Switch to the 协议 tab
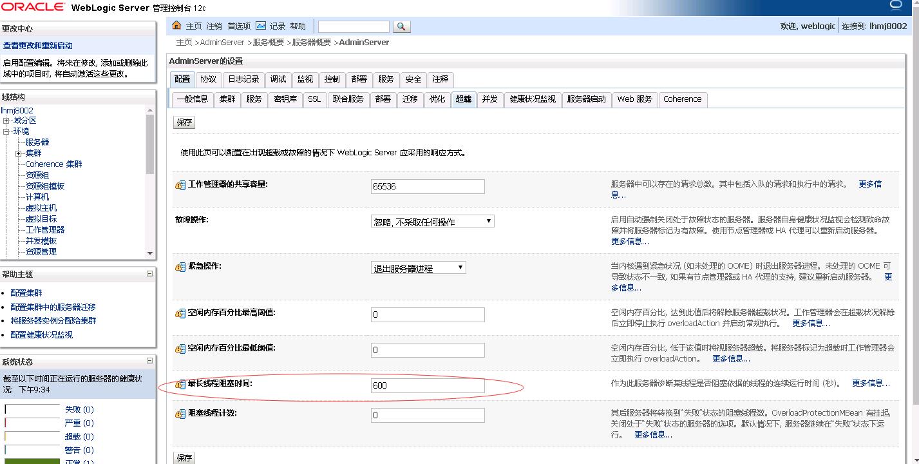919x464 pixels. 209,79
